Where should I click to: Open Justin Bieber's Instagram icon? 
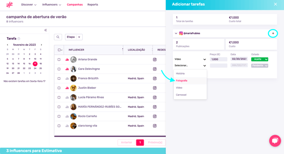(155, 88)
